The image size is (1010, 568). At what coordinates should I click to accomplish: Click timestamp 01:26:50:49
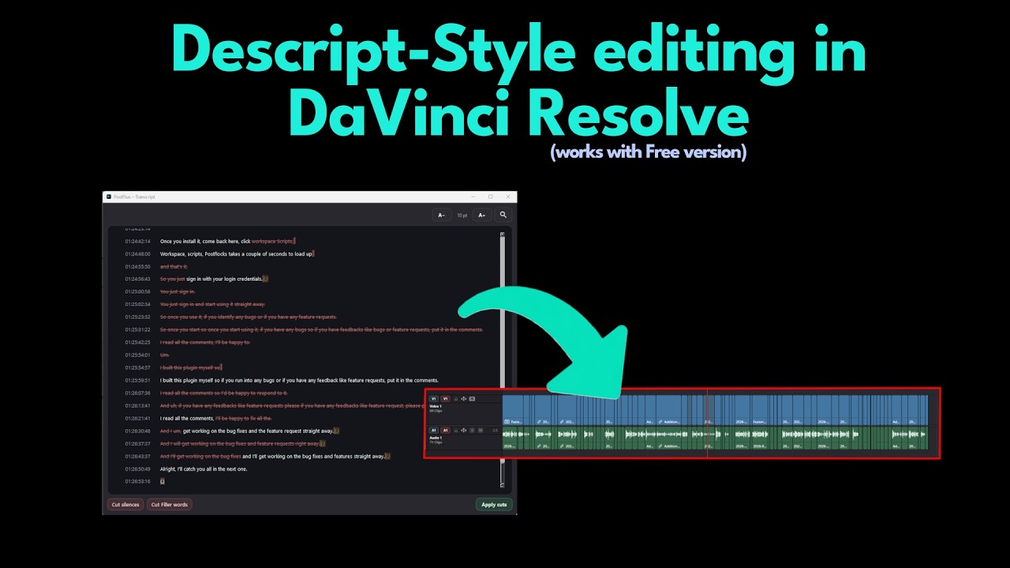coord(137,469)
